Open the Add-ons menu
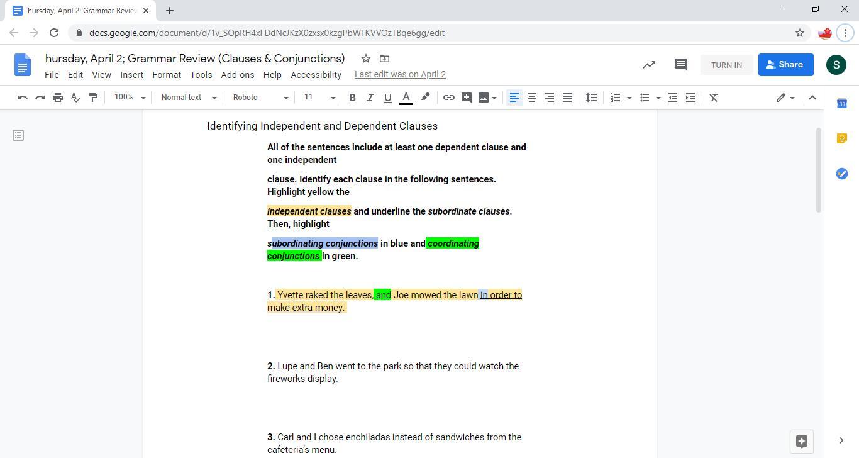Image resolution: width=859 pixels, height=458 pixels. [x=237, y=74]
